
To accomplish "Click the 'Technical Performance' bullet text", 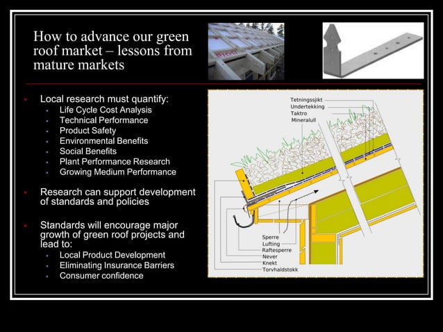I will tap(103, 120).
